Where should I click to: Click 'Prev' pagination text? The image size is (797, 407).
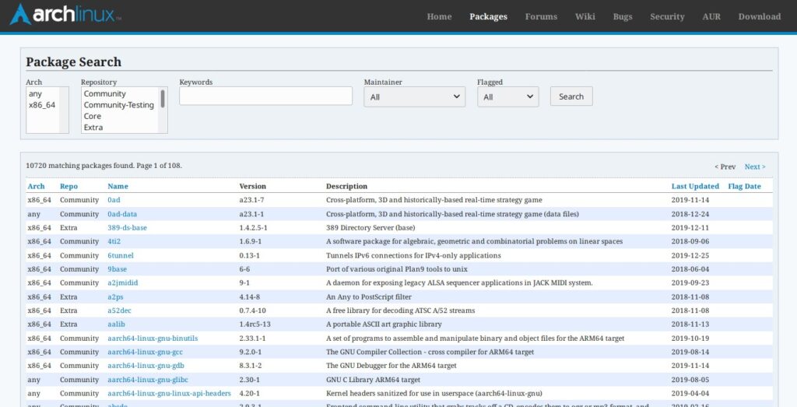click(x=725, y=167)
